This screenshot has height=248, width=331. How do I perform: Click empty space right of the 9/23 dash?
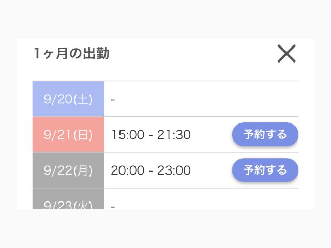click(207, 199)
